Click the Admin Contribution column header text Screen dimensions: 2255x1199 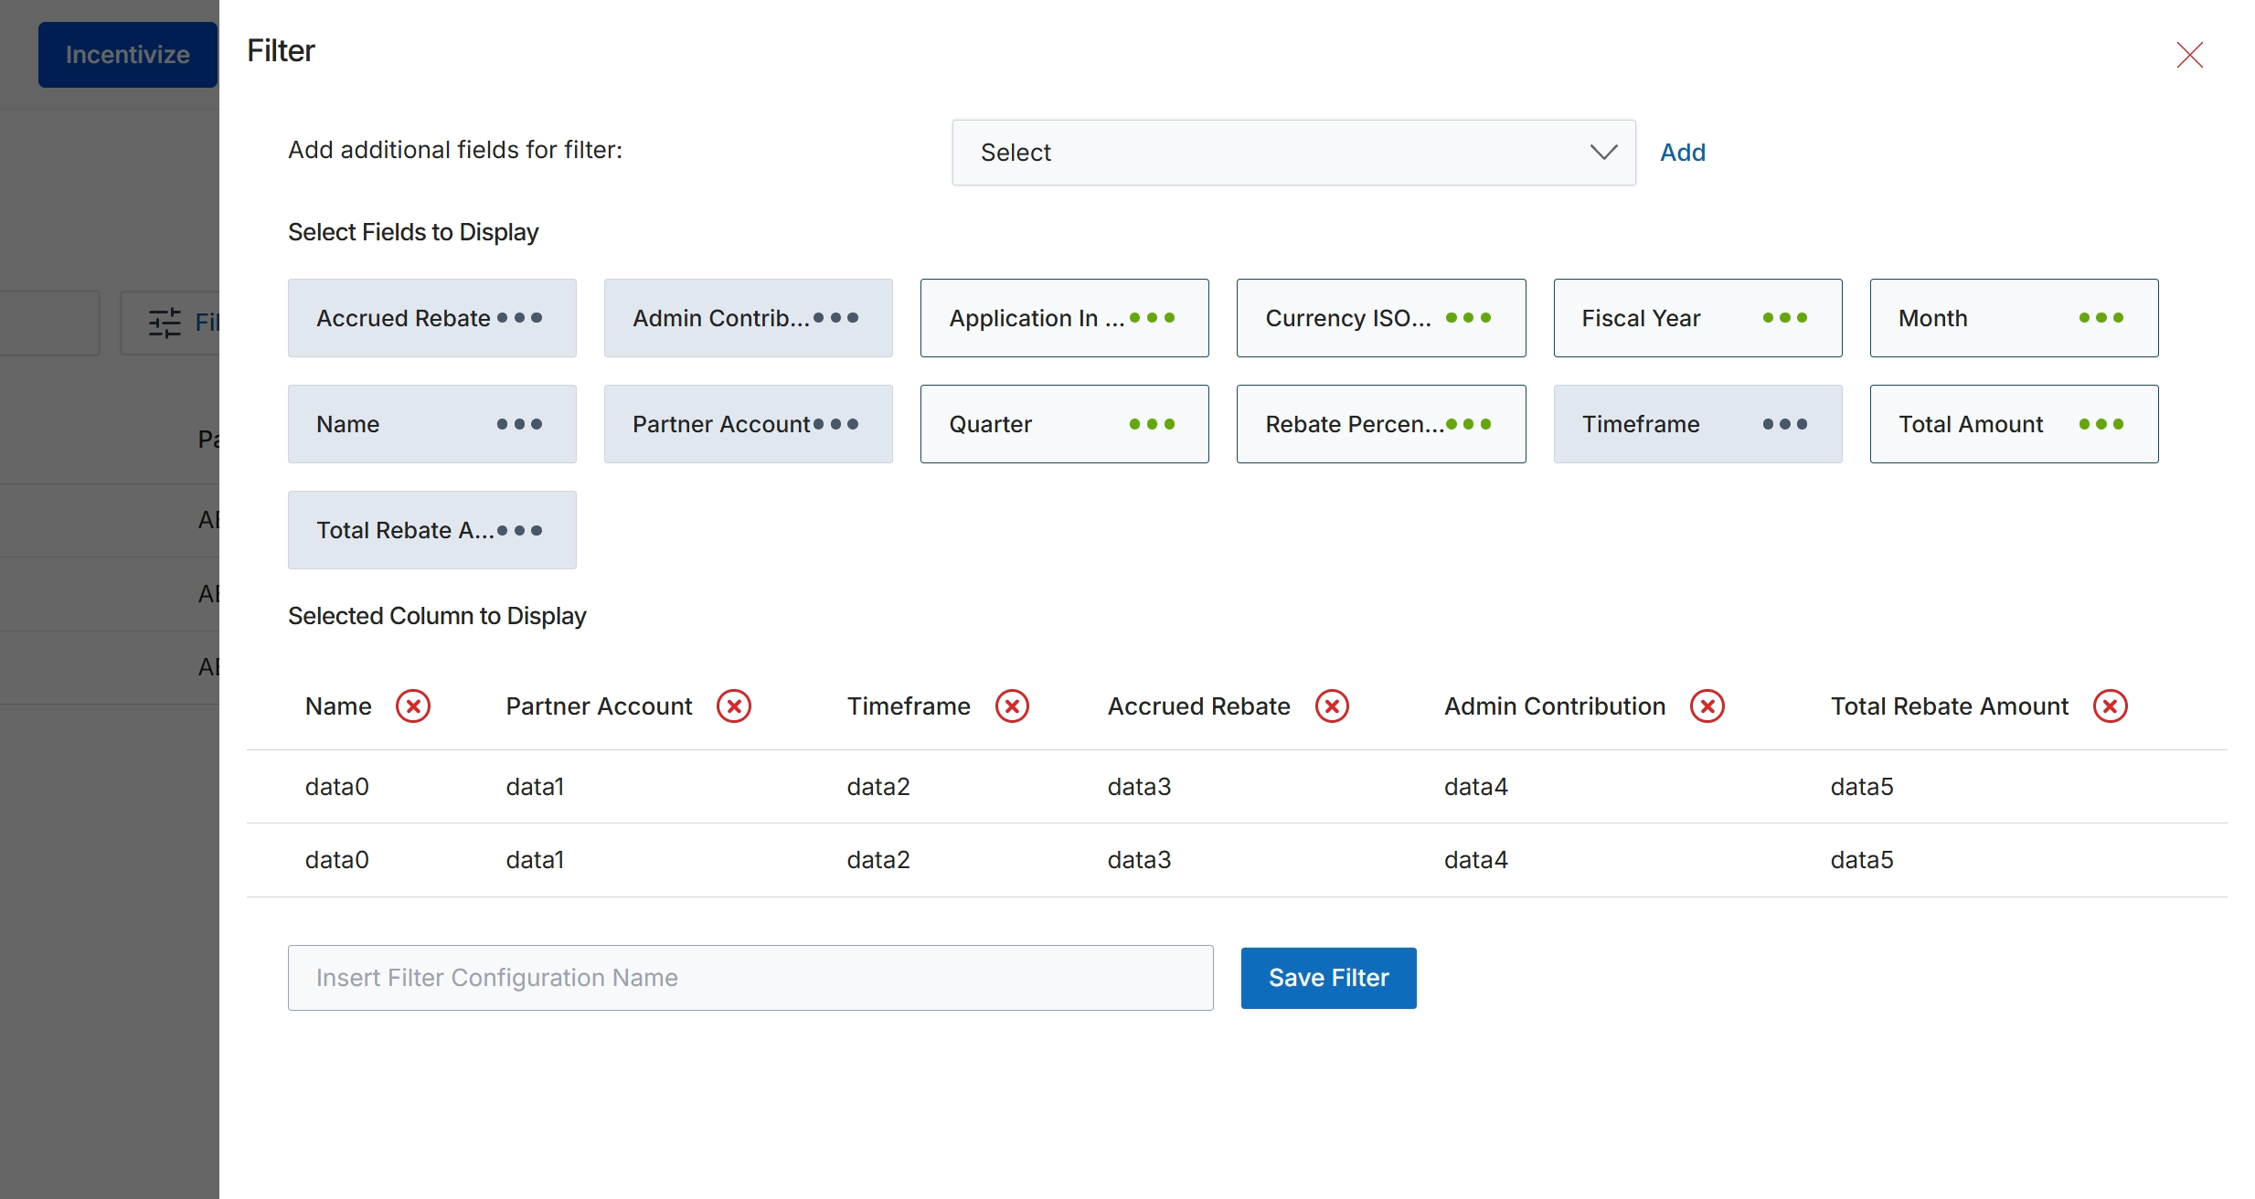[x=1555, y=706]
